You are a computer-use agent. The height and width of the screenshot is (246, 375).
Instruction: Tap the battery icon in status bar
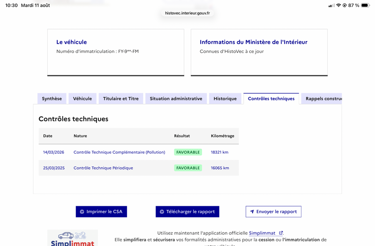tap(366, 5)
